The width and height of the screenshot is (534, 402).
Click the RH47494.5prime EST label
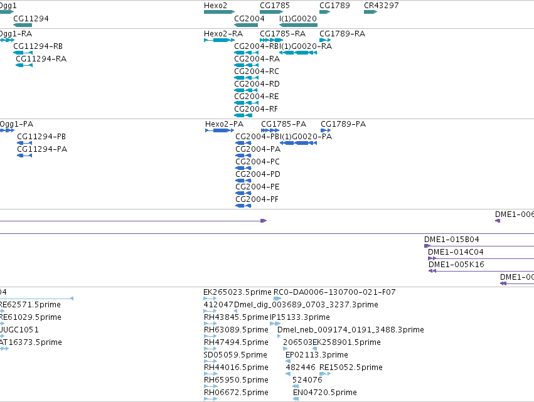[236, 342]
